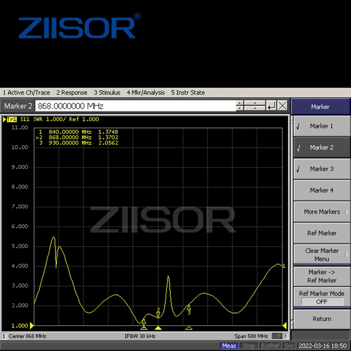Viewport: 351px width, 351px height.
Task: Close the Marker 2 entry bar with X
Action: [283, 106]
